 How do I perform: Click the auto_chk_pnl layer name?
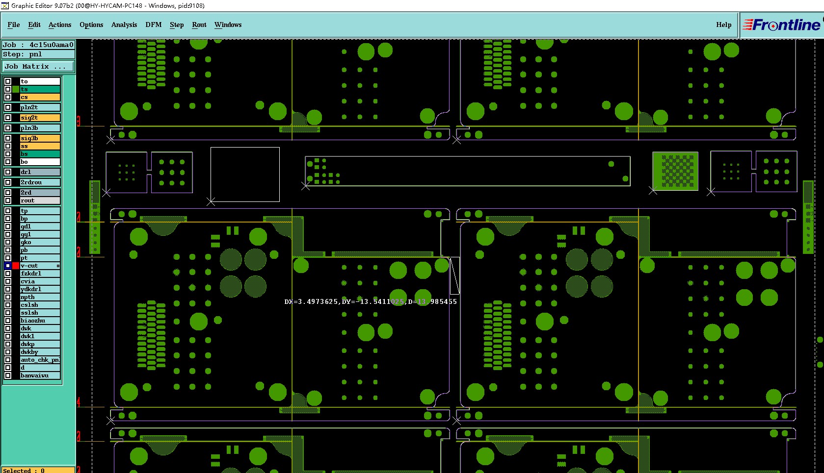point(40,360)
